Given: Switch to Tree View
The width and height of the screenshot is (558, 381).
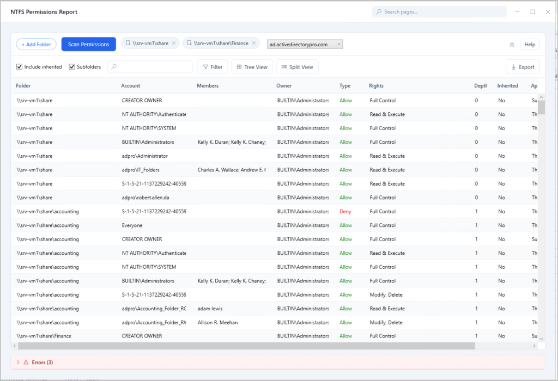Looking at the screenshot, I should pyautogui.click(x=252, y=67).
